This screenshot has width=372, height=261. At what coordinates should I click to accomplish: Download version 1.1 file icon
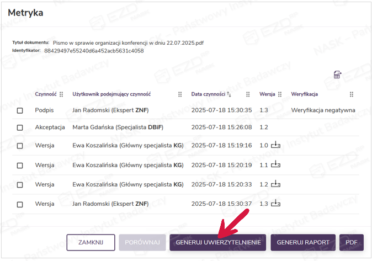coord(276,165)
